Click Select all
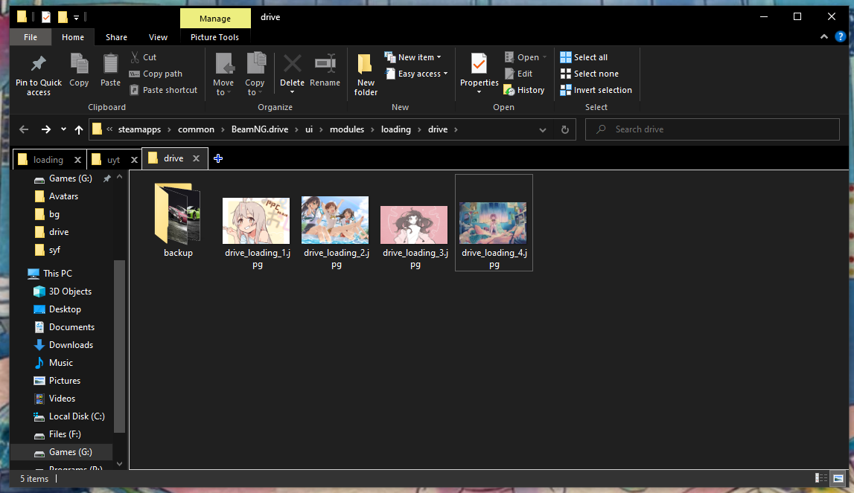Image resolution: width=854 pixels, height=493 pixels. (584, 57)
